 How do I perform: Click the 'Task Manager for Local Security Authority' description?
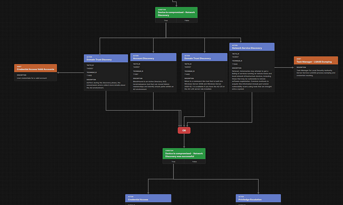click(316, 73)
